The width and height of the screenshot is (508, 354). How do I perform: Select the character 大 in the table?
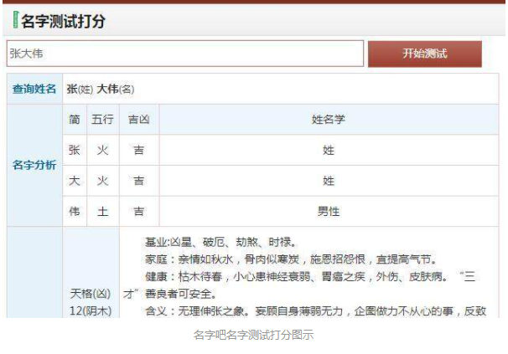pos(75,181)
